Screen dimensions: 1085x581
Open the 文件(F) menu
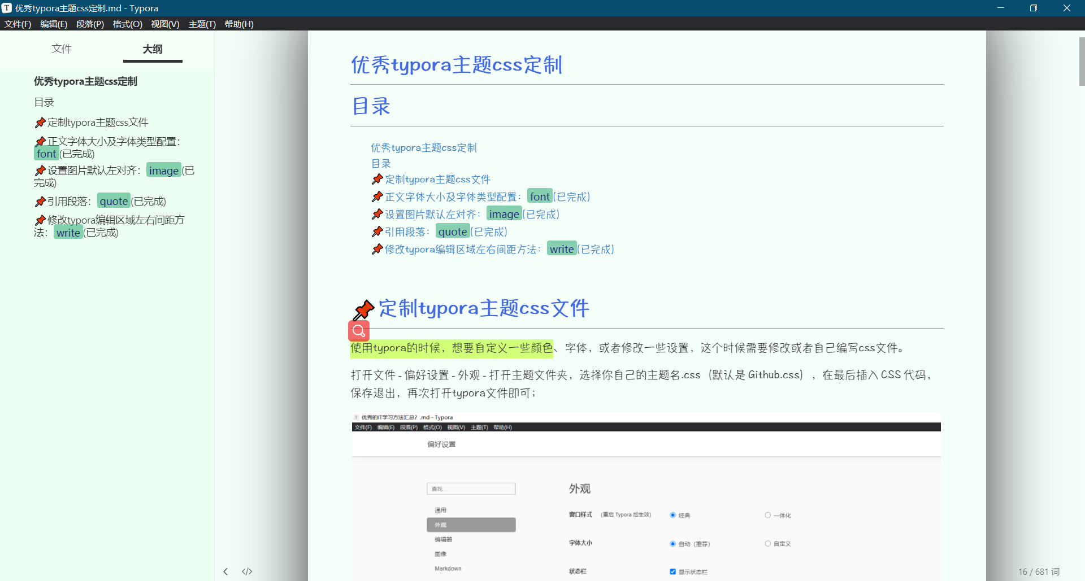point(18,24)
